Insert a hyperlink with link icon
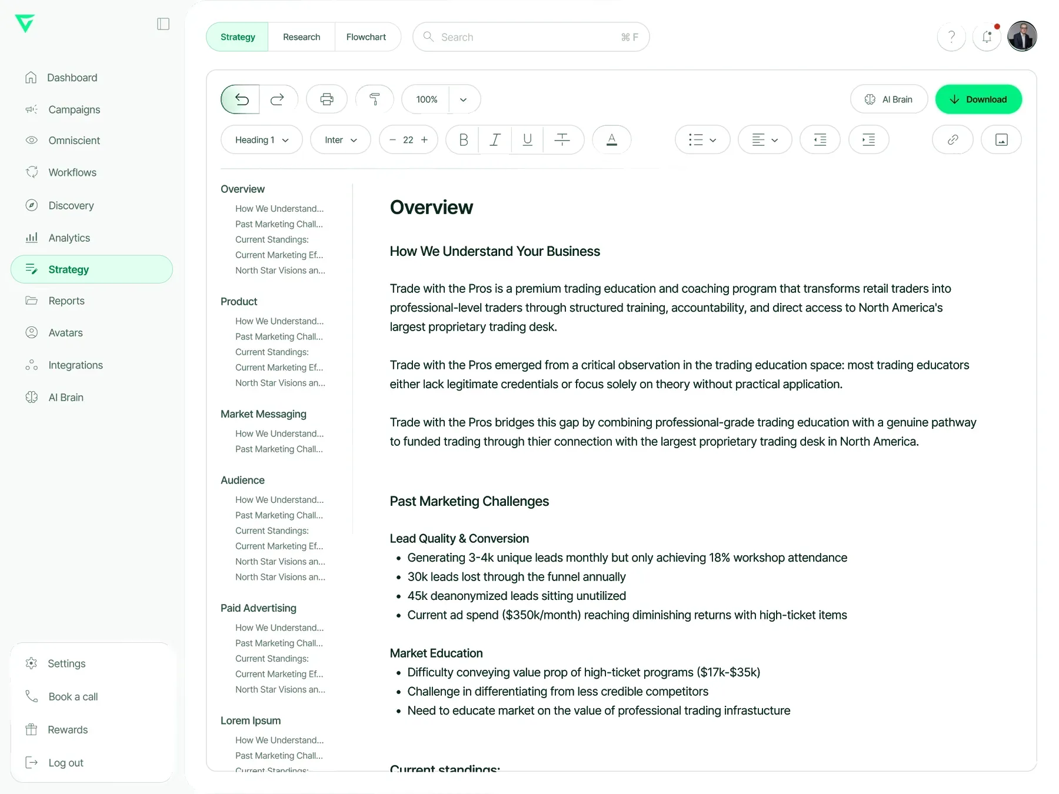 coord(953,140)
